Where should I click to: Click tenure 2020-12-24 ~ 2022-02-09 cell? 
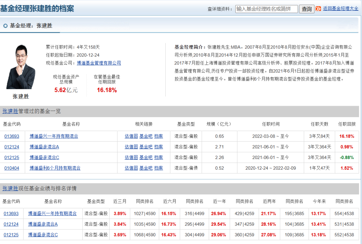270,168
